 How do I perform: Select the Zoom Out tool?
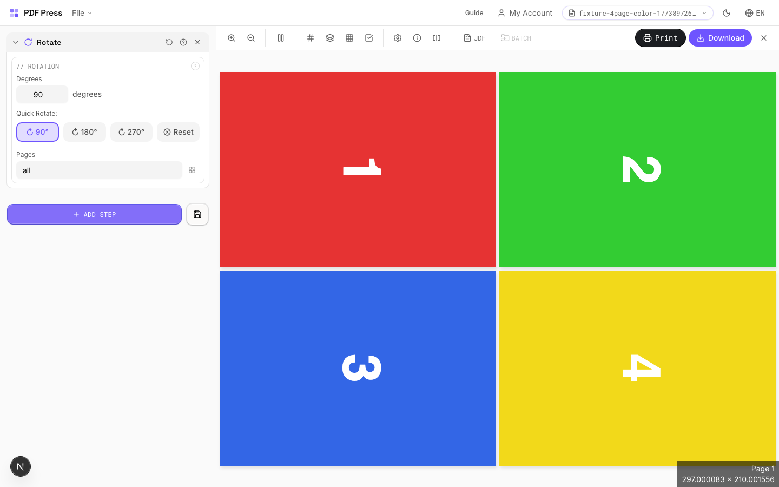[x=251, y=38]
